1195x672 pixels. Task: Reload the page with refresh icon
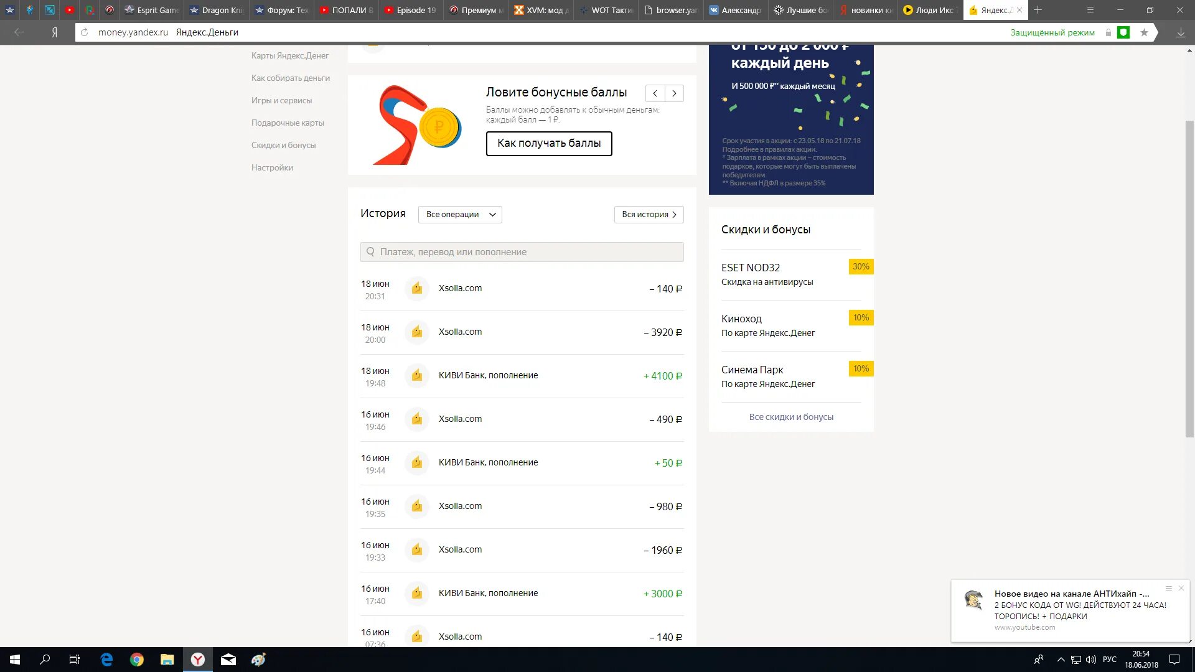tap(85, 32)
